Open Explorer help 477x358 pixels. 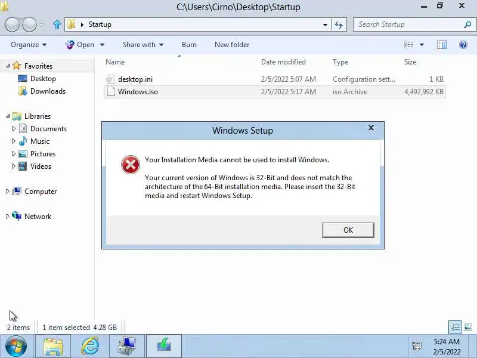coord(463,45)
